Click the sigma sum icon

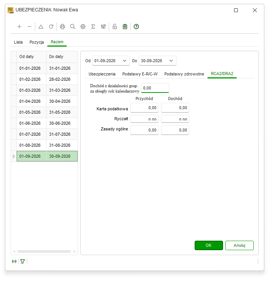click(x=93, y=27)
